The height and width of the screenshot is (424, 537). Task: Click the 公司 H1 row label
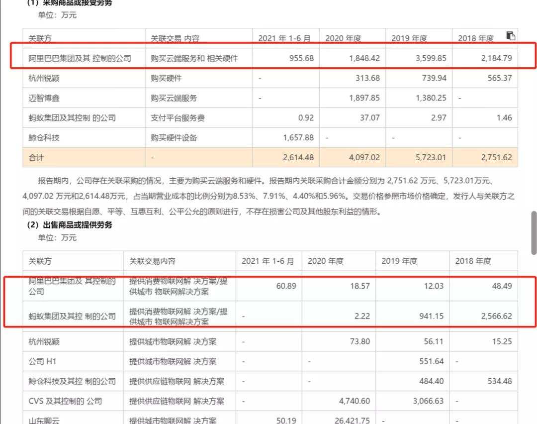point(42,361)
